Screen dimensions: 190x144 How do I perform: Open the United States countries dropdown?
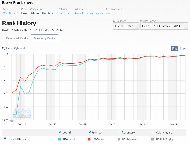(x=126, y=26)
